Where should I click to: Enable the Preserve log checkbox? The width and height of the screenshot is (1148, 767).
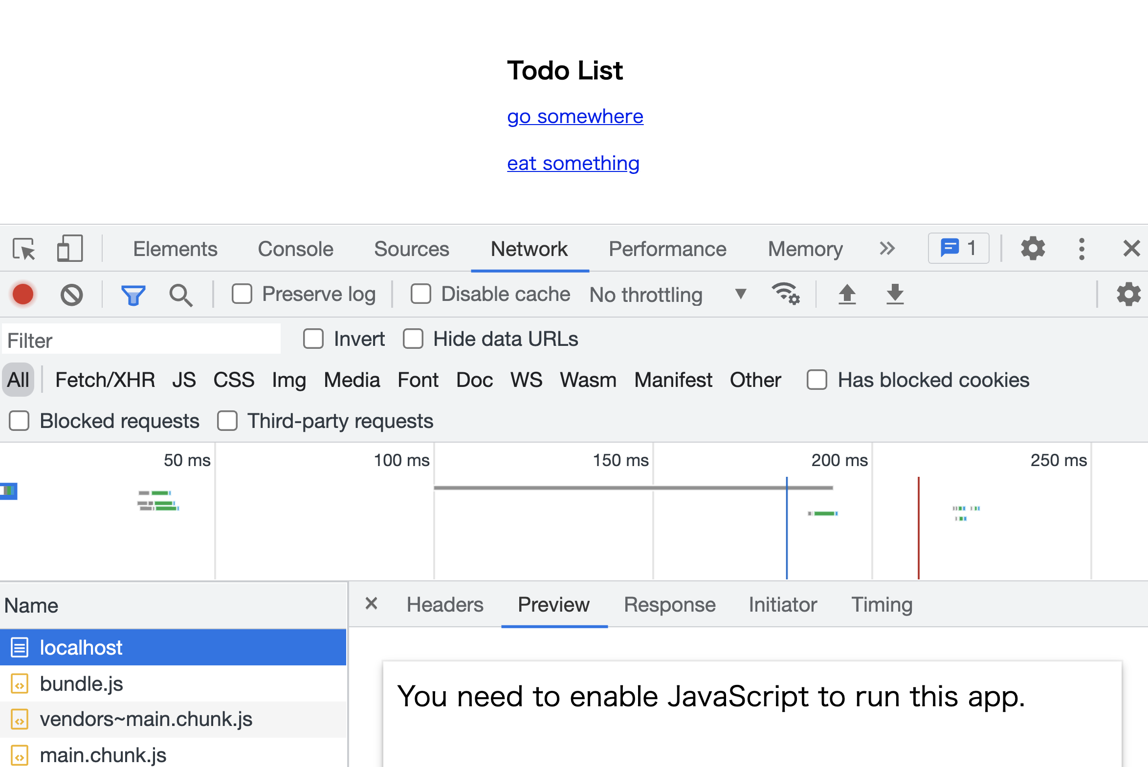(242, 295)
